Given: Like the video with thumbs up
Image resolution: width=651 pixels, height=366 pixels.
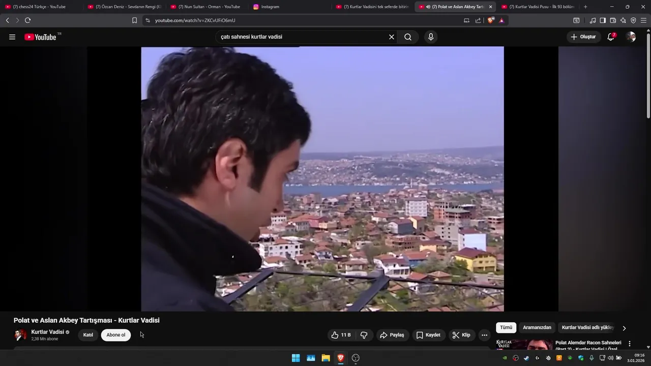Looking at the screenshot, I should [x=341, y=335].
